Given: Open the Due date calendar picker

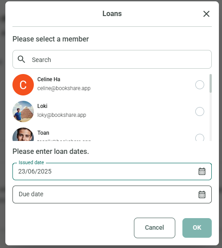Looking at the screenshot, I should pyautogui.click(x=202, y=194).
